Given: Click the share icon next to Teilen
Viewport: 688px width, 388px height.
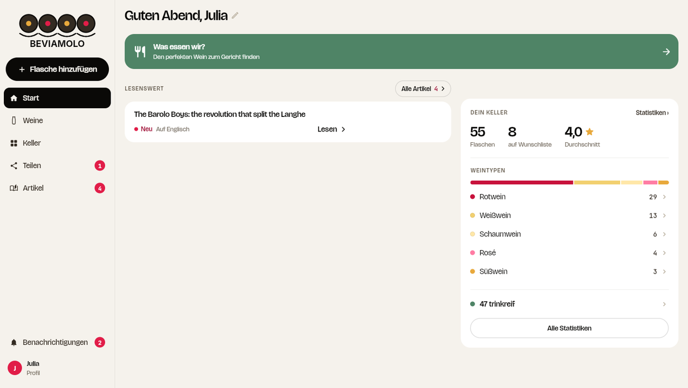Looking at the screenshot, I should [x=14, y=166].
